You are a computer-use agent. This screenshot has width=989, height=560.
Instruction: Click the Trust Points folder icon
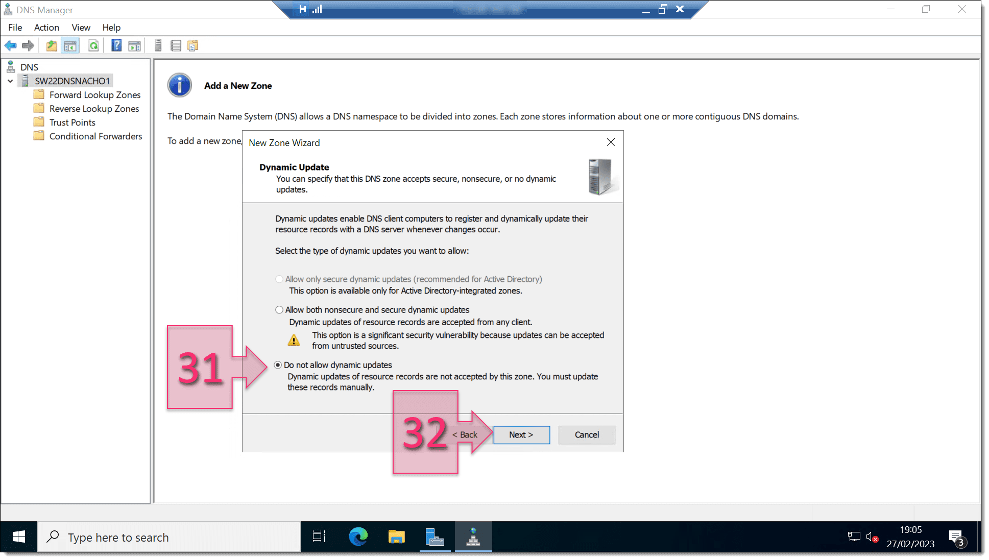(39, 121)
